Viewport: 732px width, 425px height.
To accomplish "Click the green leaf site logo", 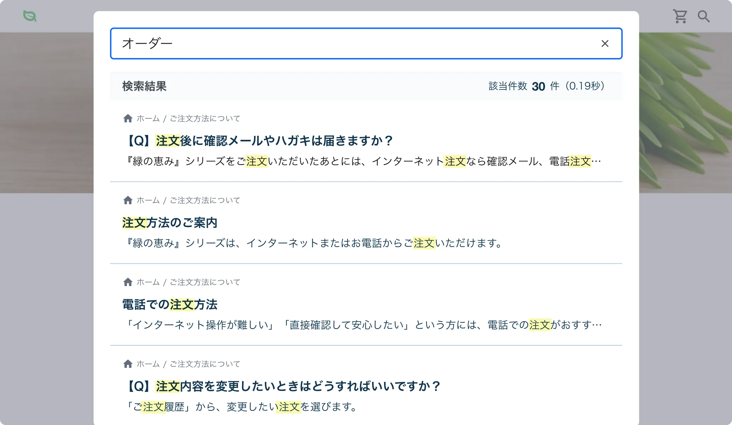I will (x=30, y=16).
